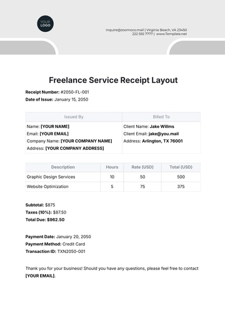Click payment date January 20, 2050

tap(74, 237)
